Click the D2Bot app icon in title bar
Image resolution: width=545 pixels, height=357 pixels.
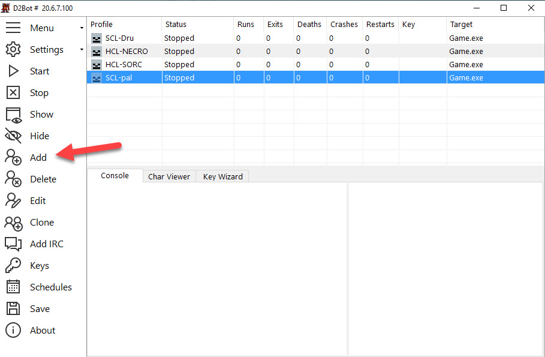(x=5, y=8)
